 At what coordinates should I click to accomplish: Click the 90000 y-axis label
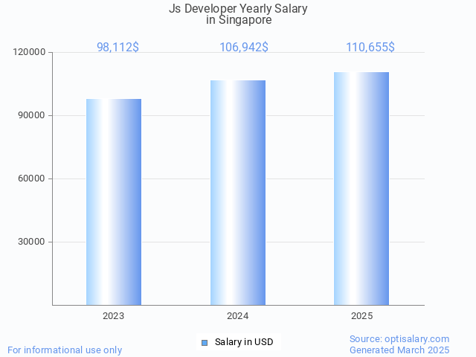[x=31, y=115]
